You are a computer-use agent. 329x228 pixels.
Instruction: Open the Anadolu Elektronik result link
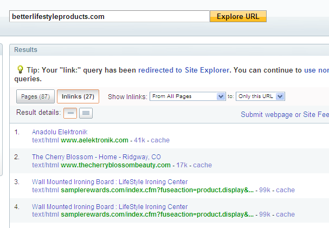(x=60, y=132)
